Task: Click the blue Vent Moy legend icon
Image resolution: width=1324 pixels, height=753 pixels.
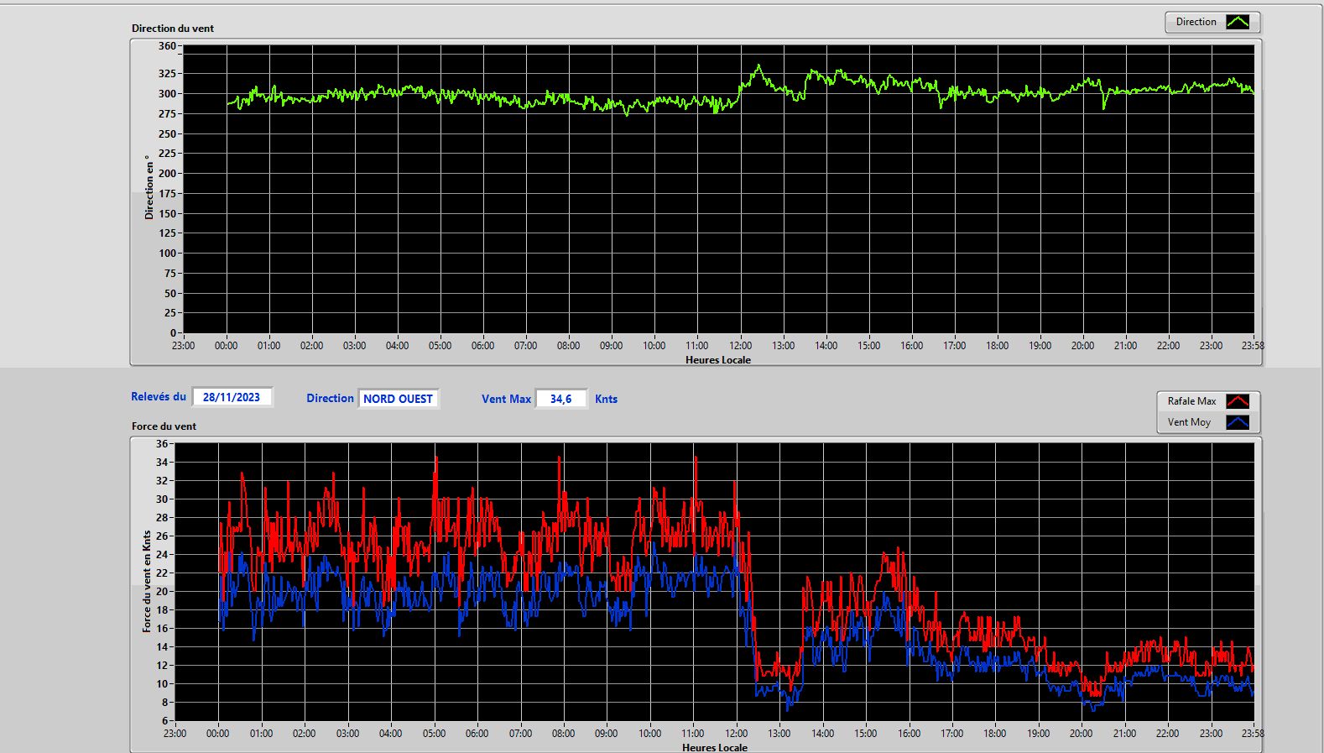Action: pos(1238,422)
